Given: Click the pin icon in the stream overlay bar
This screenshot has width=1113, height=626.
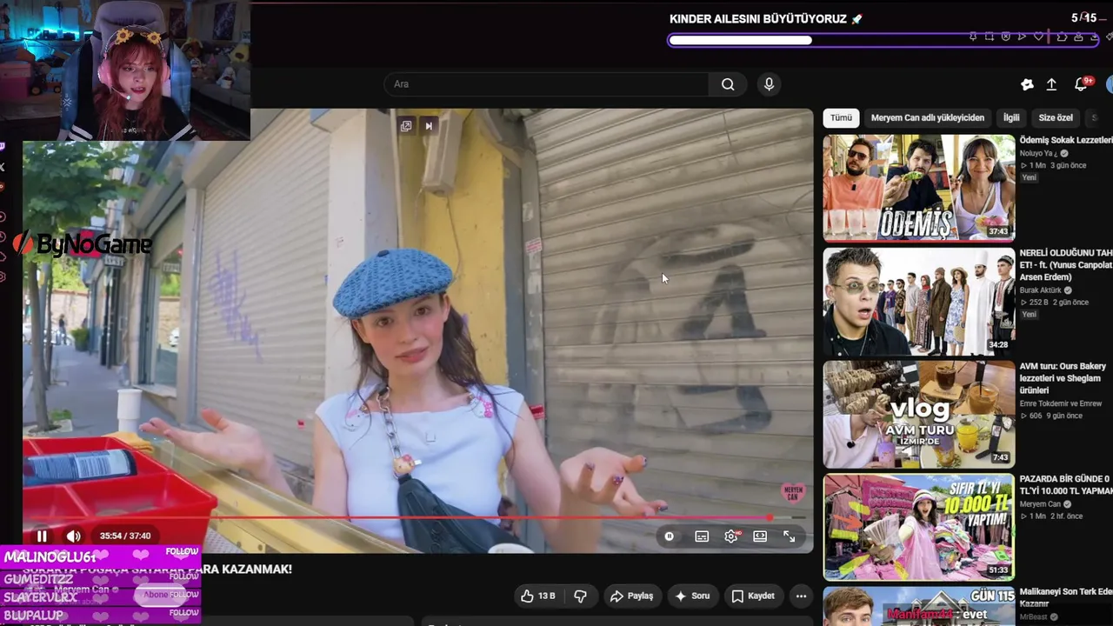Looking at the screenshot, I should 973,37.
